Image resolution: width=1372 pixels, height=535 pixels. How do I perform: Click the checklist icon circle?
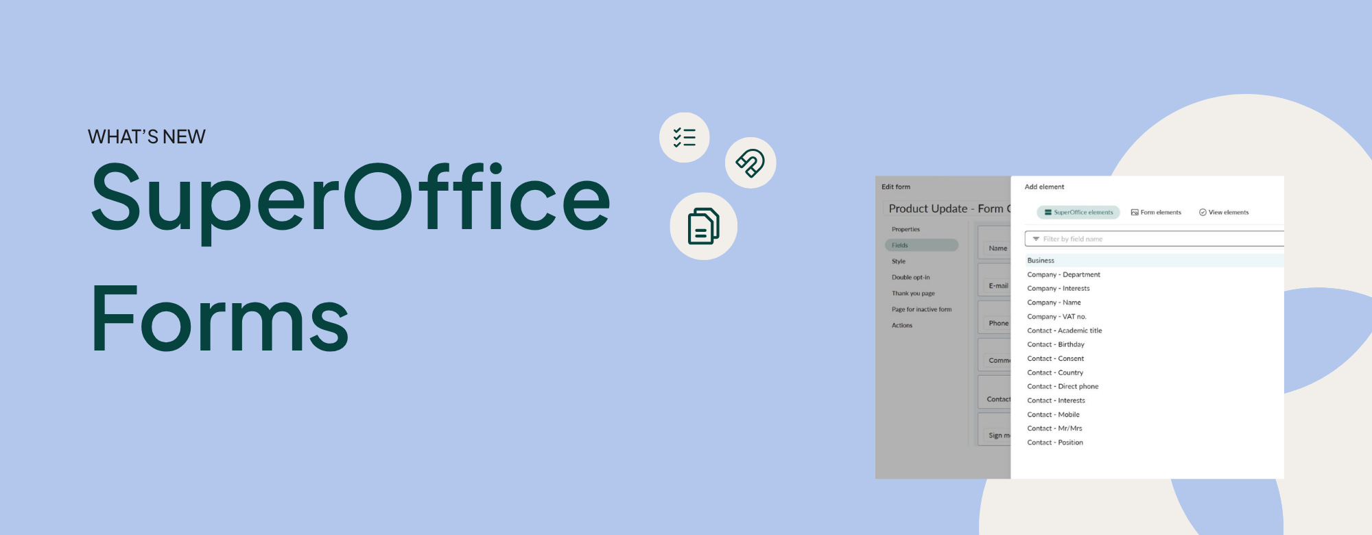coord(684,138)
